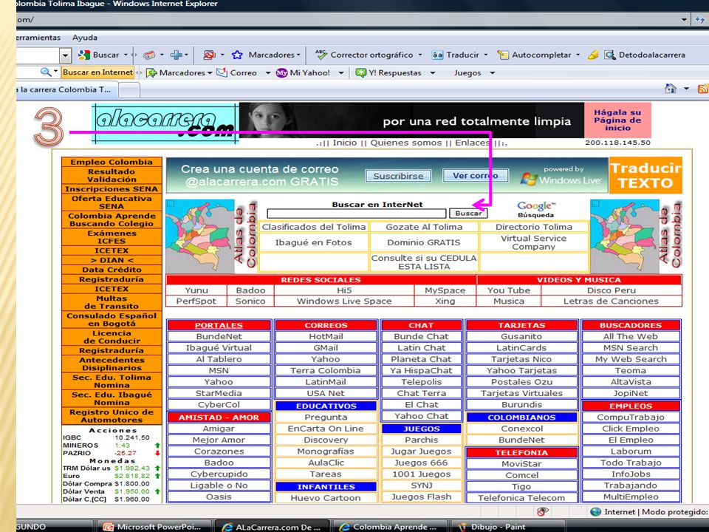The width and height of the screenshot is (709, 532).
Task: Click the Buscar en InterNet search input field
Action: coord(356,214)
